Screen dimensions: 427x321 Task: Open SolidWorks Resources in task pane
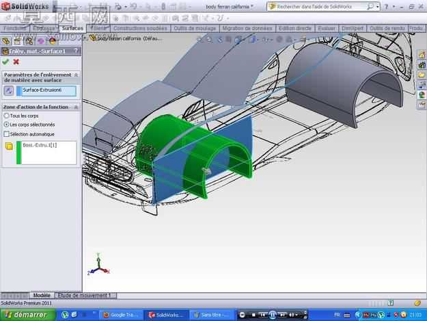(422, 55)
